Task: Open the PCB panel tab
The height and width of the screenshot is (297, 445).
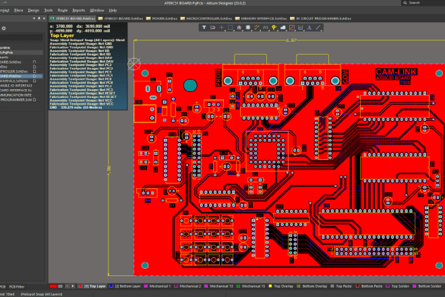Action: click(x=3, y=287)
